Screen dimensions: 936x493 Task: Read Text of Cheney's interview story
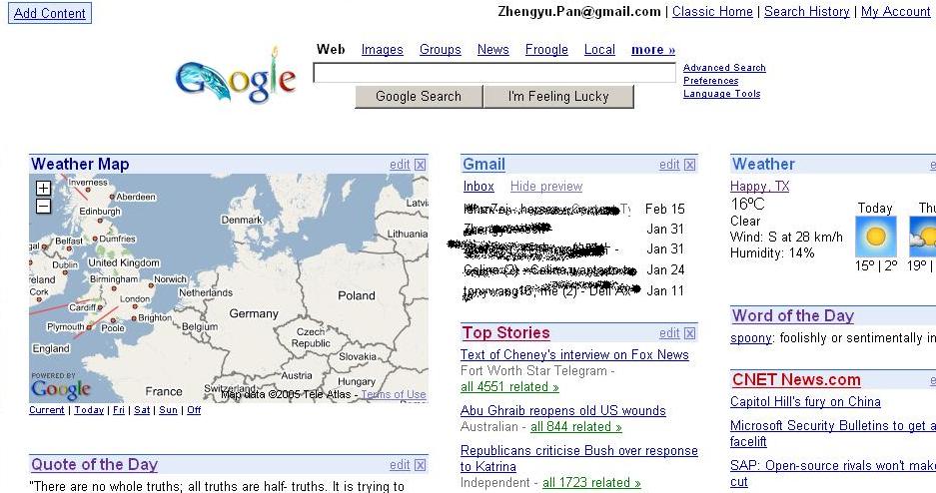tap(574, 355)
